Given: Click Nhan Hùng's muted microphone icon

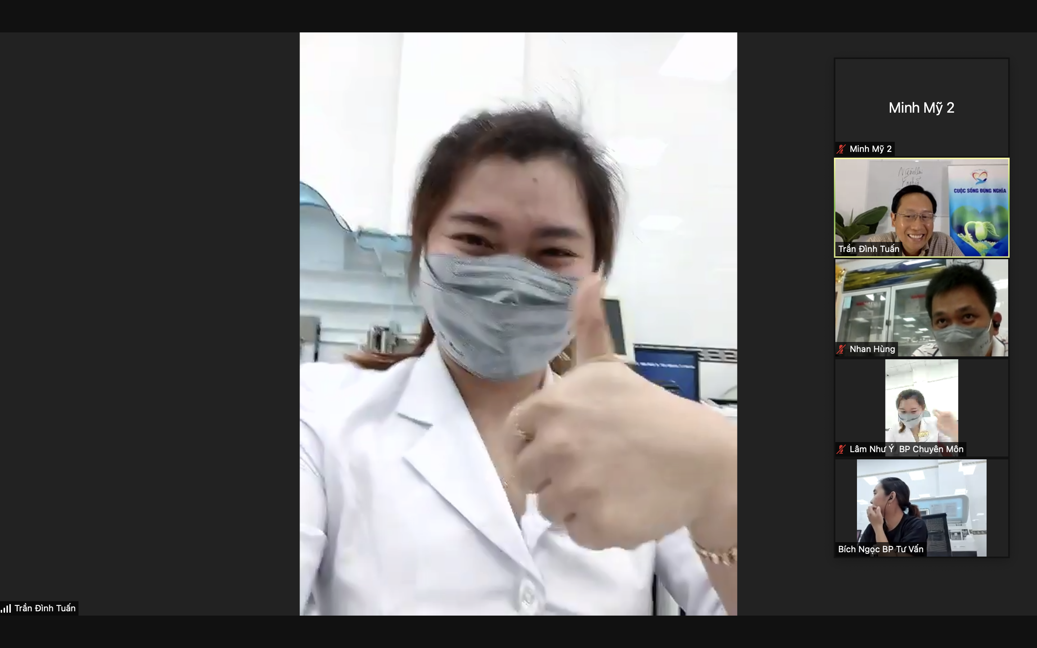Looking at the screenshot, I should (x=841, y=349).
